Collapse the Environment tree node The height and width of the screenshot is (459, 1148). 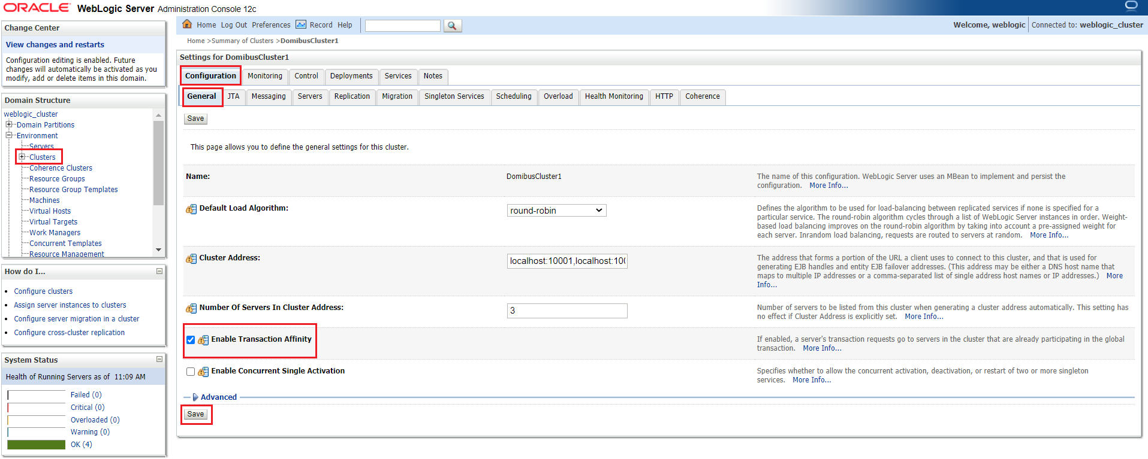tap(9, 135)
